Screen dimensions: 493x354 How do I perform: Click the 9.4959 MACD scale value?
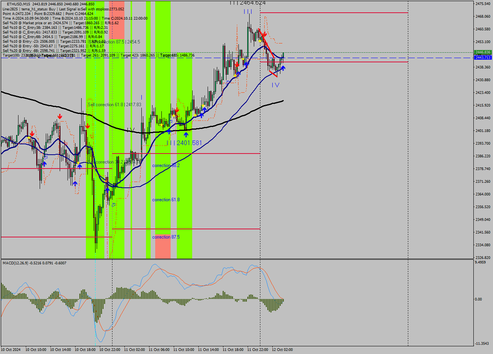480,262
